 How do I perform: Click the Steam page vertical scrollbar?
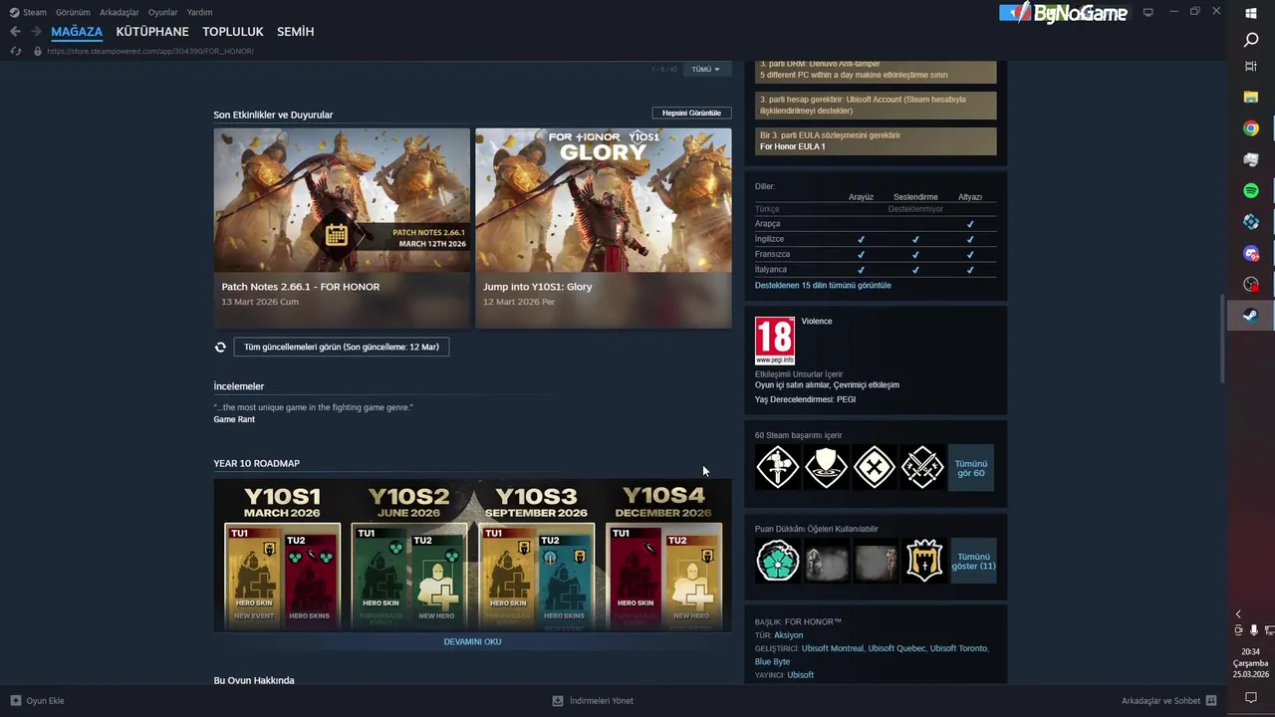click(1223, 339)
